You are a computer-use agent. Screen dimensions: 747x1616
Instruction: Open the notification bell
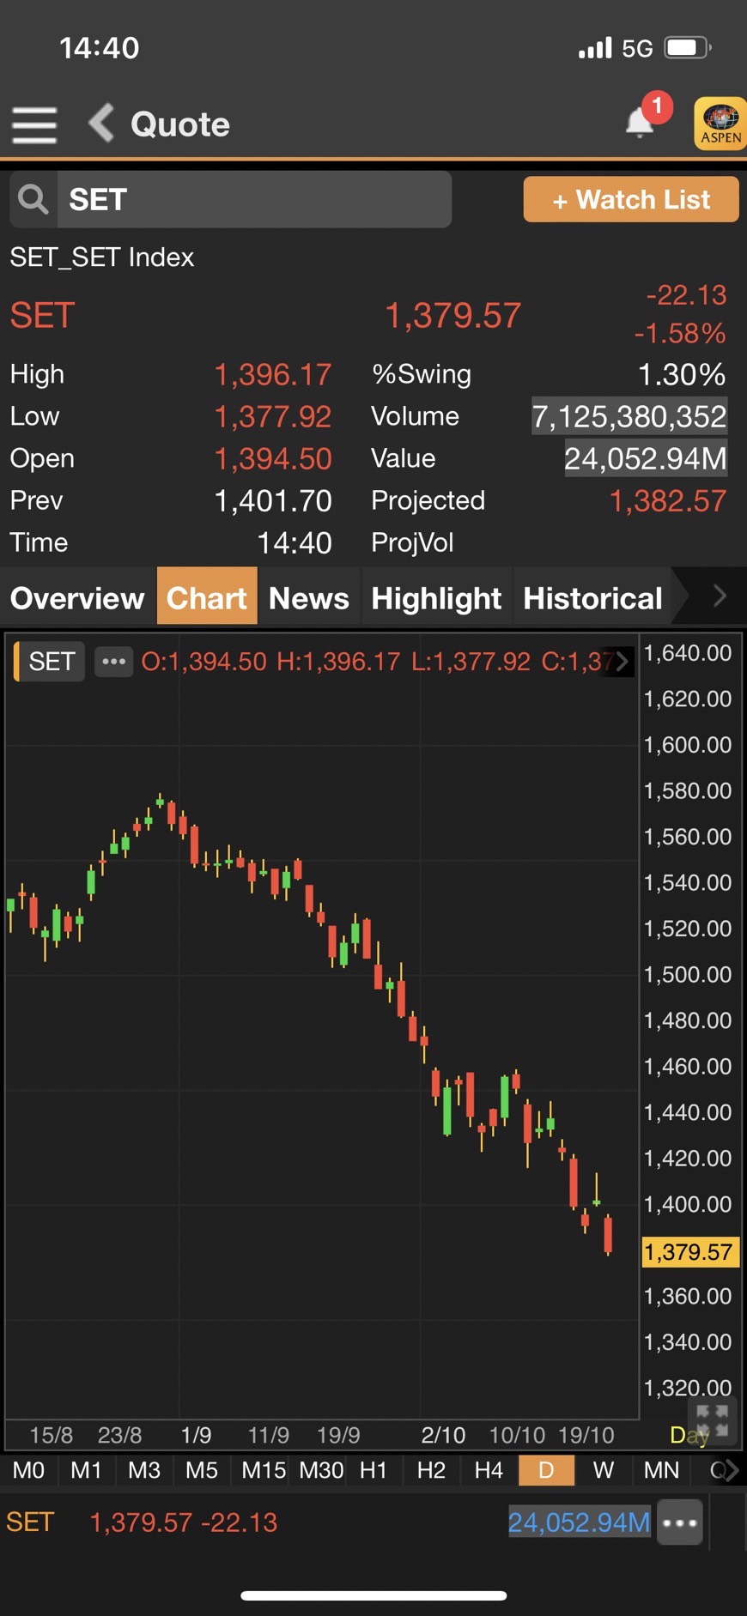[x=641, y=122]
